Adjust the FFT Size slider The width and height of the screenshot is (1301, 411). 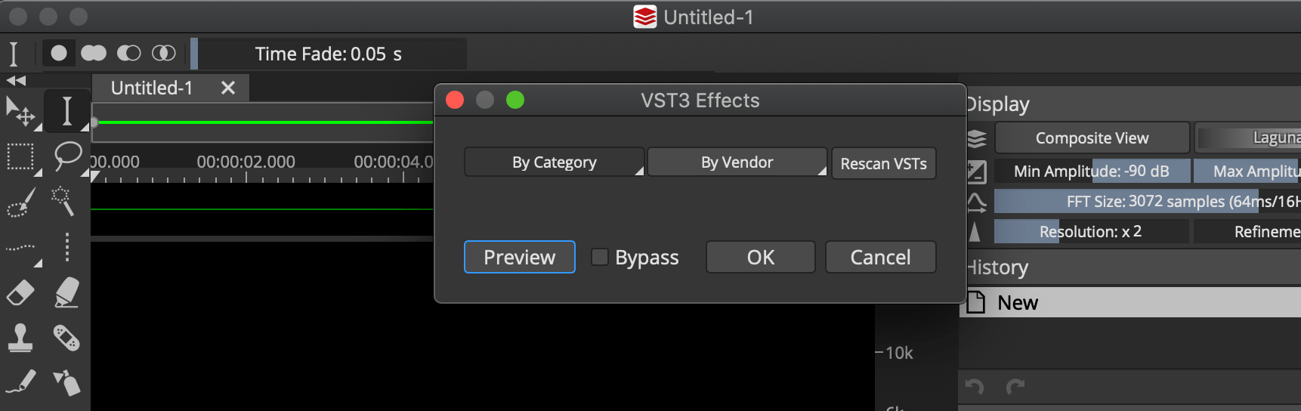(1147, 202)
